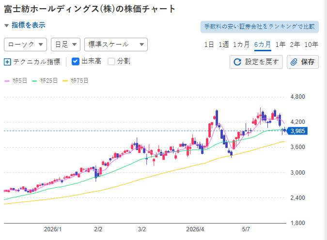Click the 1,800 price axis label
Screen dimensions: 327x240
point(297,223)
